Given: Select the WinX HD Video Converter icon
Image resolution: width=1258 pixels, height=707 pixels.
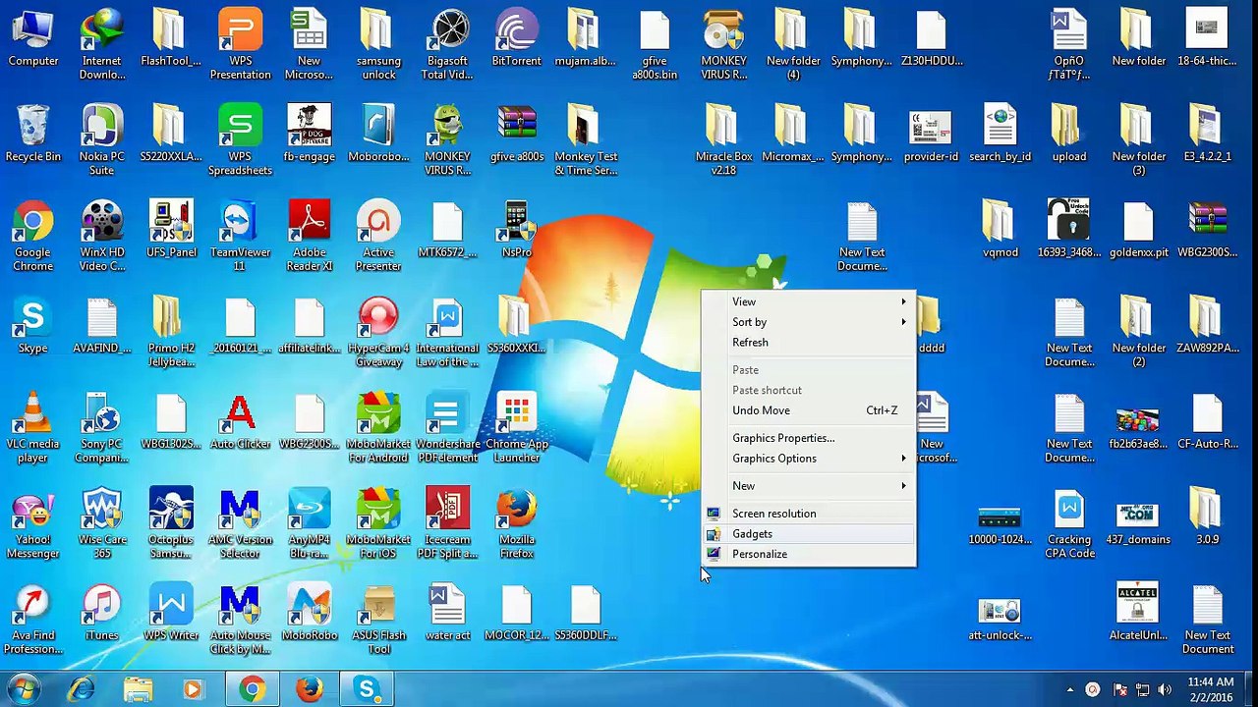Looking at the screenshot, I should 102,237.
